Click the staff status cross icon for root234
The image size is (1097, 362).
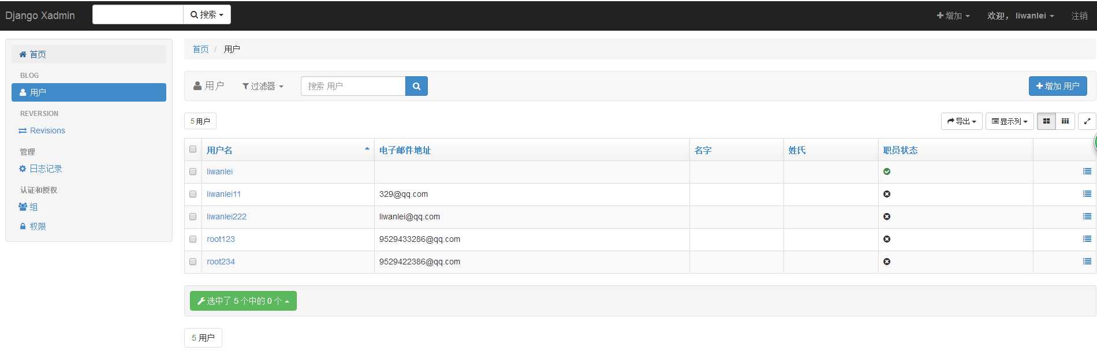point(887,262)
